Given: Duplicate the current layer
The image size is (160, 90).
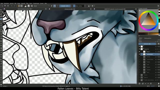Looking at the screenshot, I should [x=143, y=83].
